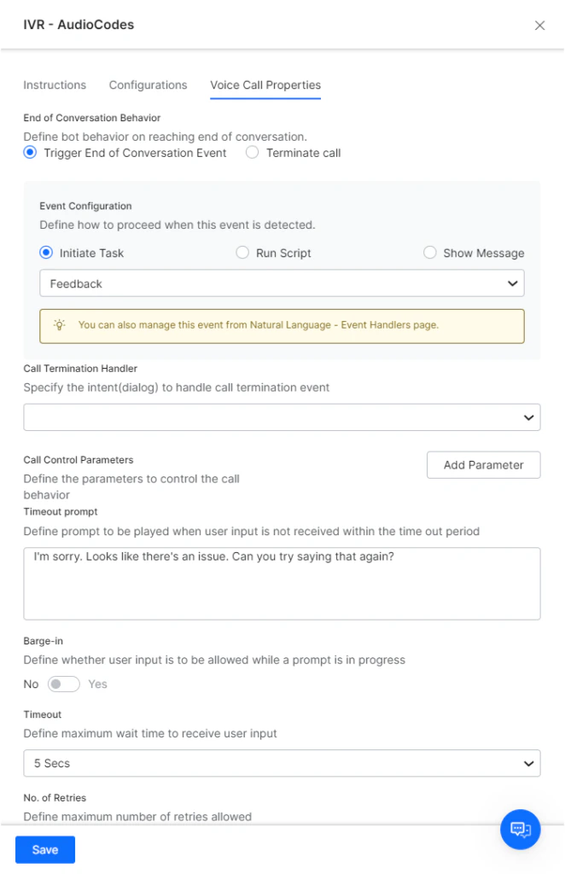Open the Timeout duration dropdown

tap(282, 763)
